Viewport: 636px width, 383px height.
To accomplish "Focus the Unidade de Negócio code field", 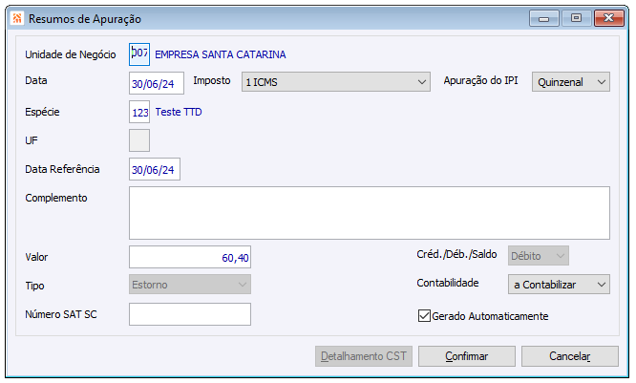I will point(139,53).
